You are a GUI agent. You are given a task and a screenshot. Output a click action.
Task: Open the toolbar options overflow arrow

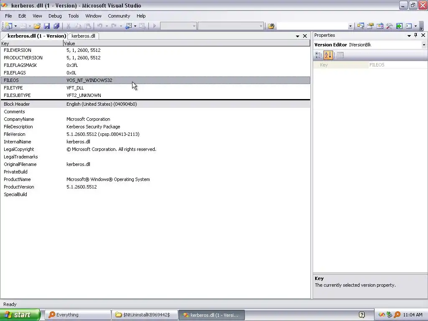tap(421, 27)
